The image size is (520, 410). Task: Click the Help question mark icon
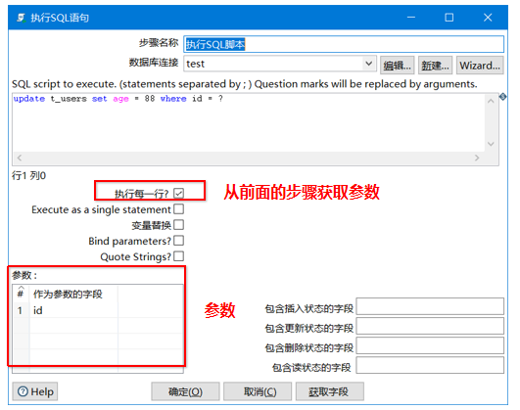(23, 391)
